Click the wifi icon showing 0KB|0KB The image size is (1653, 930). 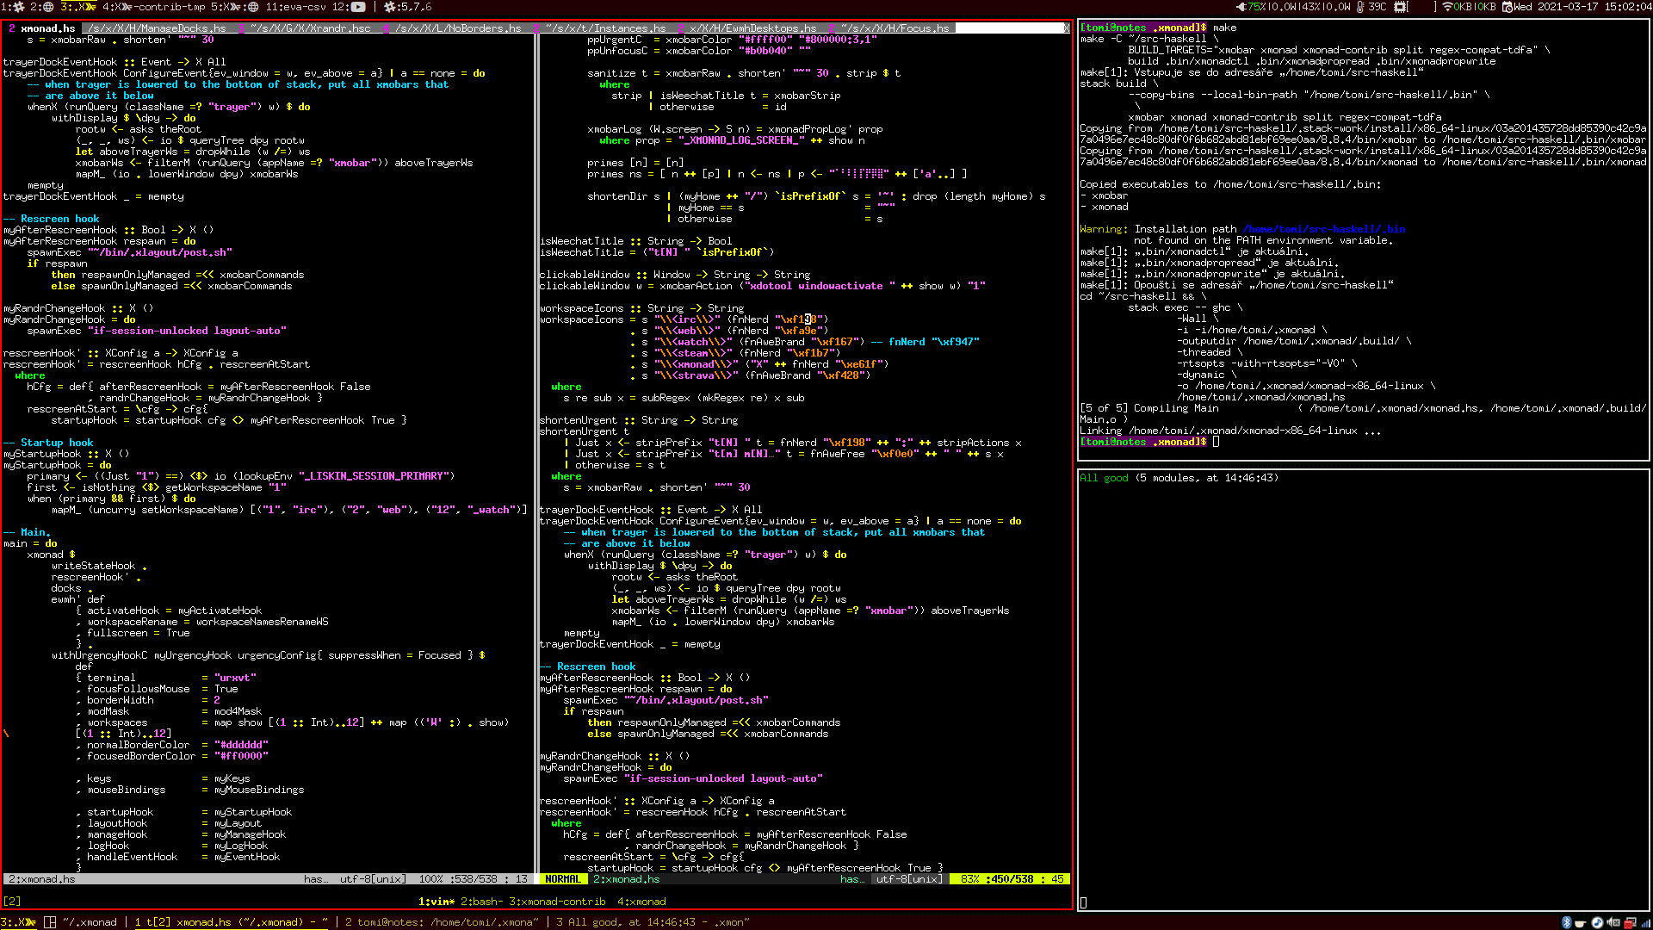1447,7
